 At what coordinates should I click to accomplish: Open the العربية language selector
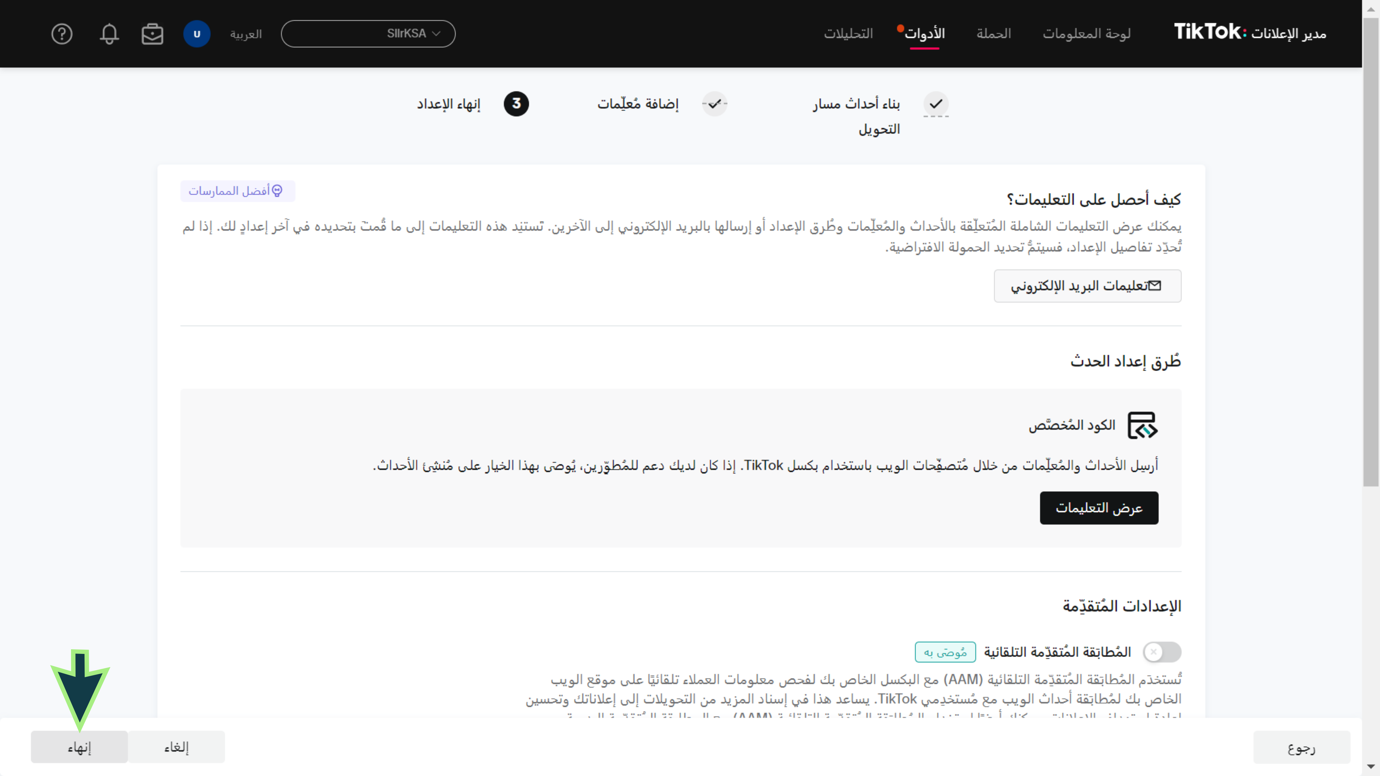(x=246, y=34)
